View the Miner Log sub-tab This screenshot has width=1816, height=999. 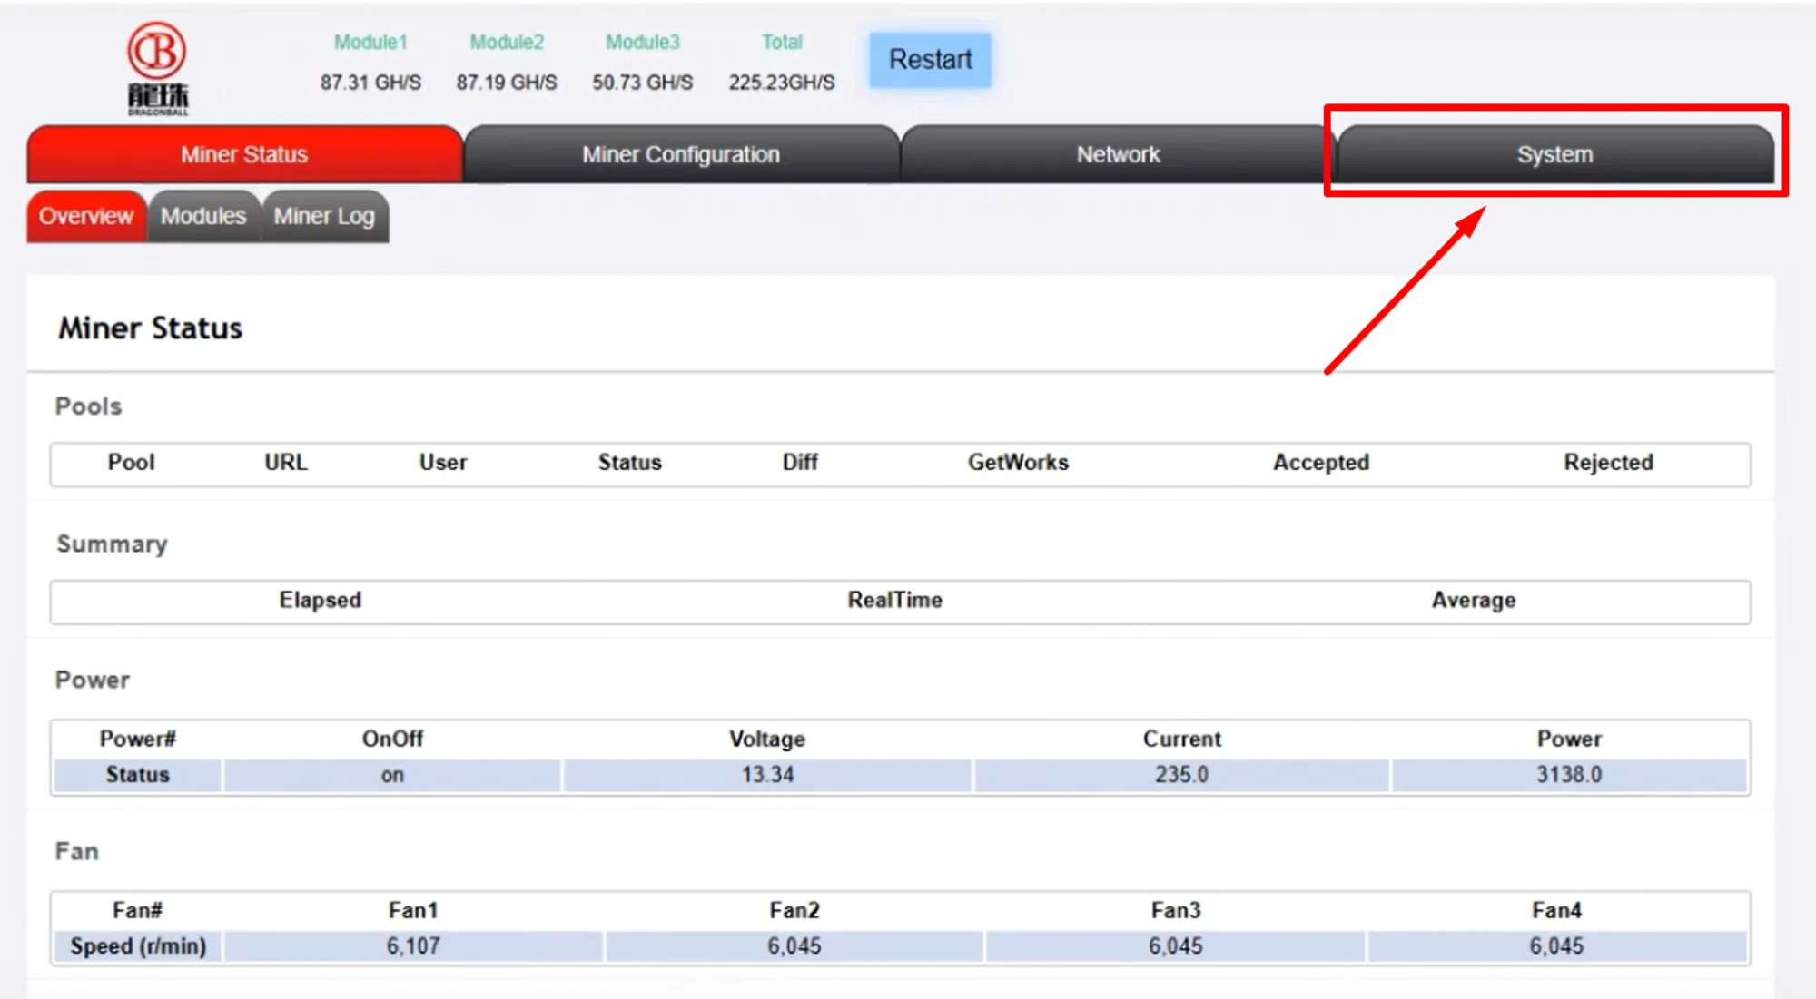(324, 216)
